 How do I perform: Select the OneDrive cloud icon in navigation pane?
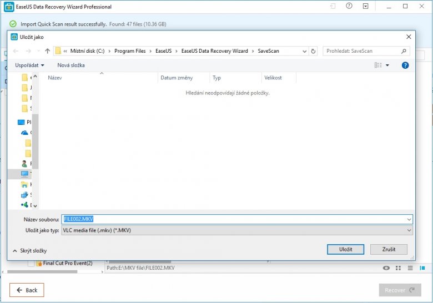(24, 133)
